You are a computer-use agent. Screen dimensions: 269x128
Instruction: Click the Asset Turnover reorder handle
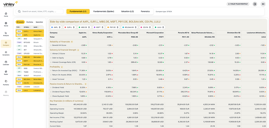pyautogui.click(x=51, y=79)
